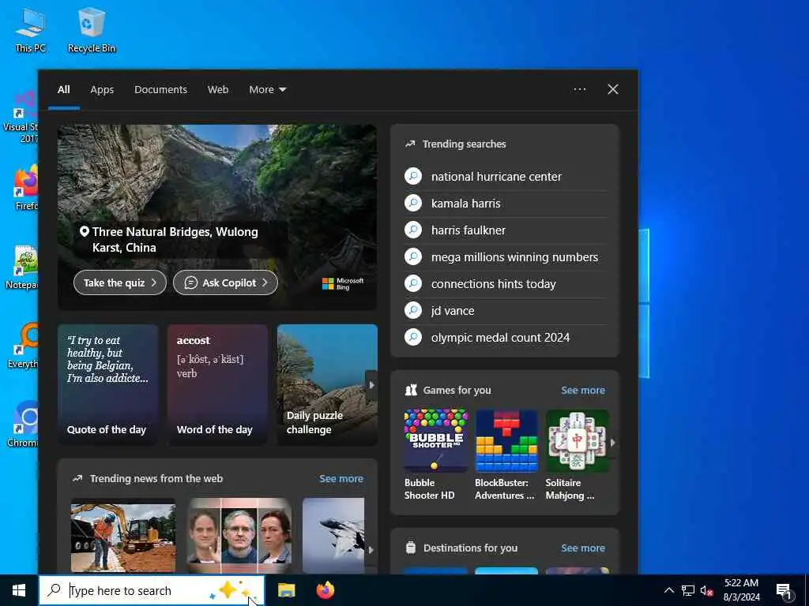Screen dimensions: 809x606
Task: Click the arrow next to the daily cards
Action: coord(371,385)
